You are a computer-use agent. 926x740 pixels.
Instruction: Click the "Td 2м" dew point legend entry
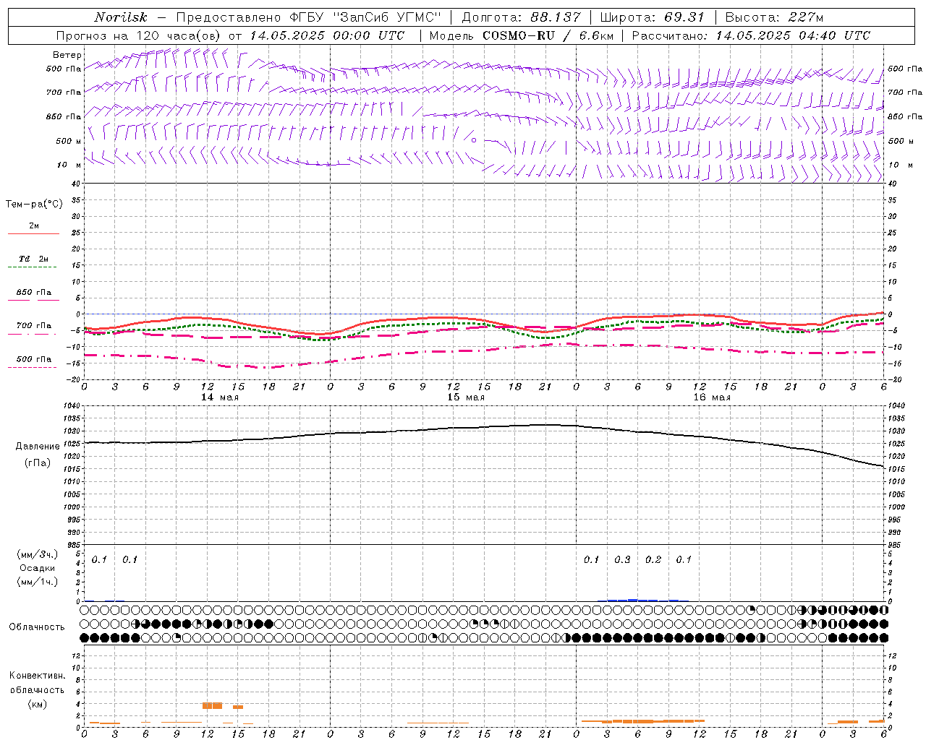pyautogui.click(x=34, y=259)
